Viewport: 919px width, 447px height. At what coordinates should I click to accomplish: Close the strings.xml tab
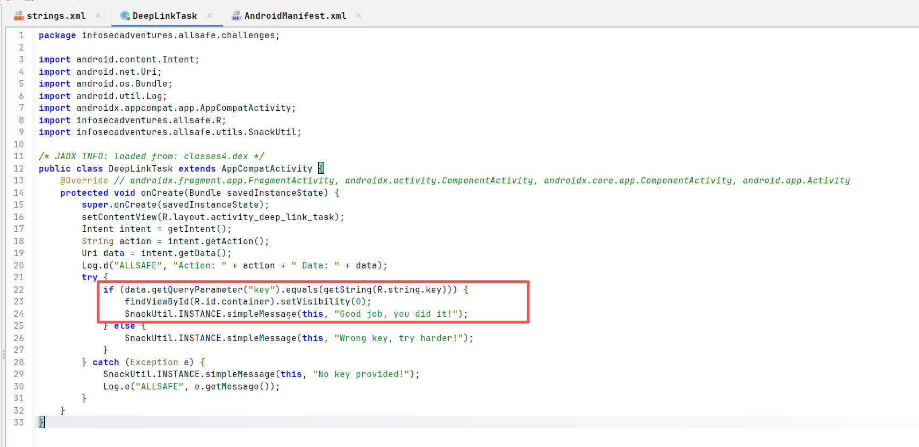(98, 16)
